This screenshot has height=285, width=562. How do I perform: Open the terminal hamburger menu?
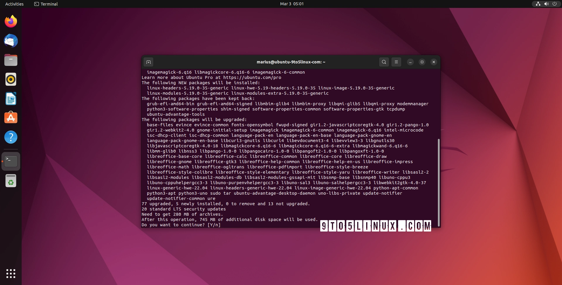coord(396,62)
